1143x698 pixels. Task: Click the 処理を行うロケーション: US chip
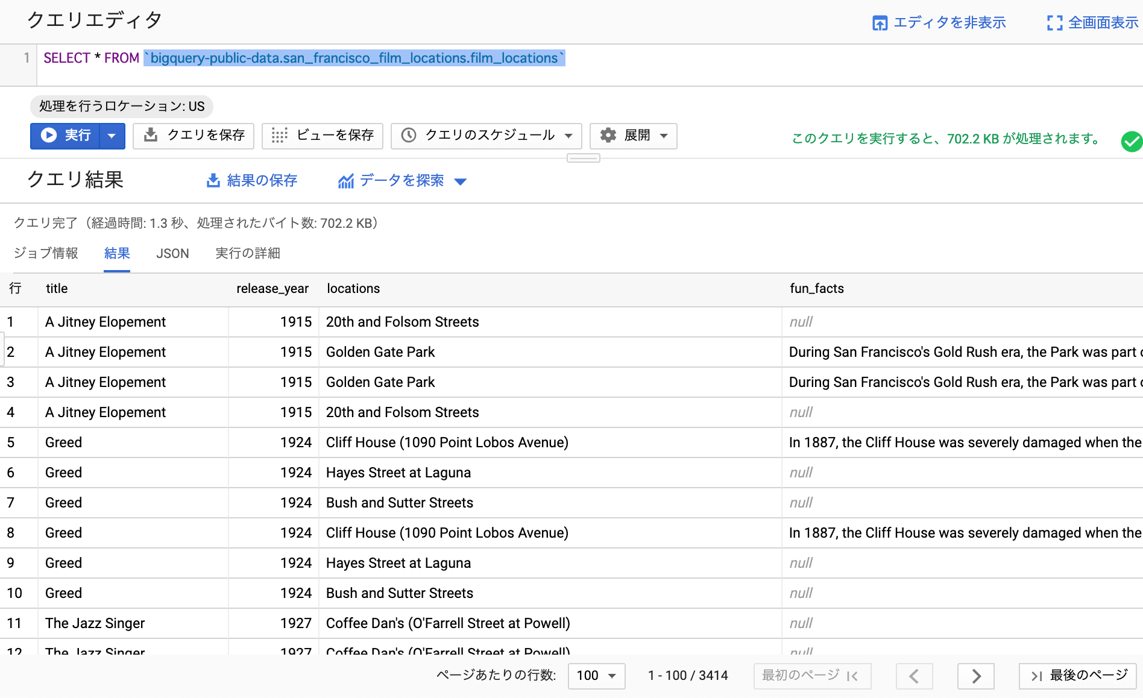pos(121,106)
